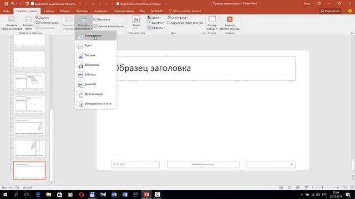Choose Диаграмма placeholder from menu
Viewport: 355px width, 199px height.
coord(95,65)
